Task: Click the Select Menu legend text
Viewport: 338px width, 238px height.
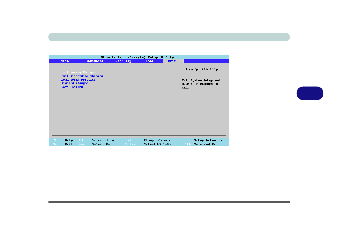Action: click(103, 144)
